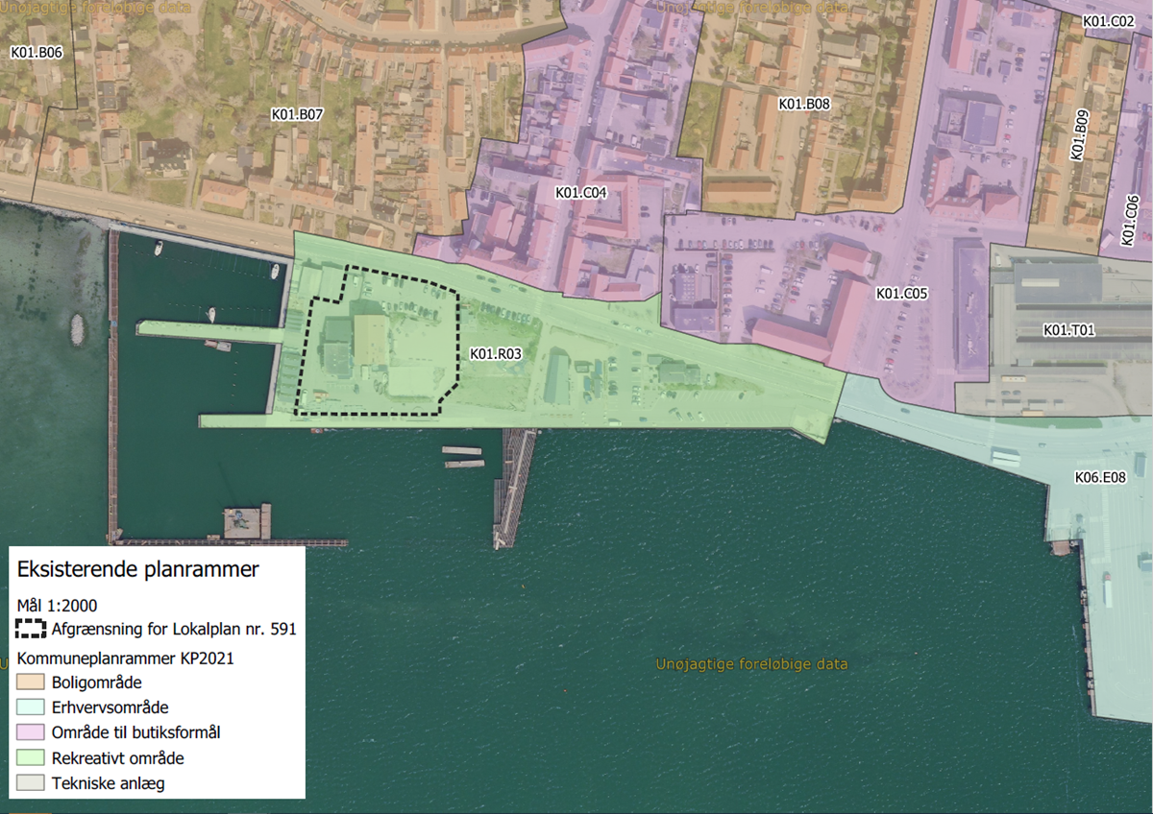Click the K01.C02 label

[1109, 21]
